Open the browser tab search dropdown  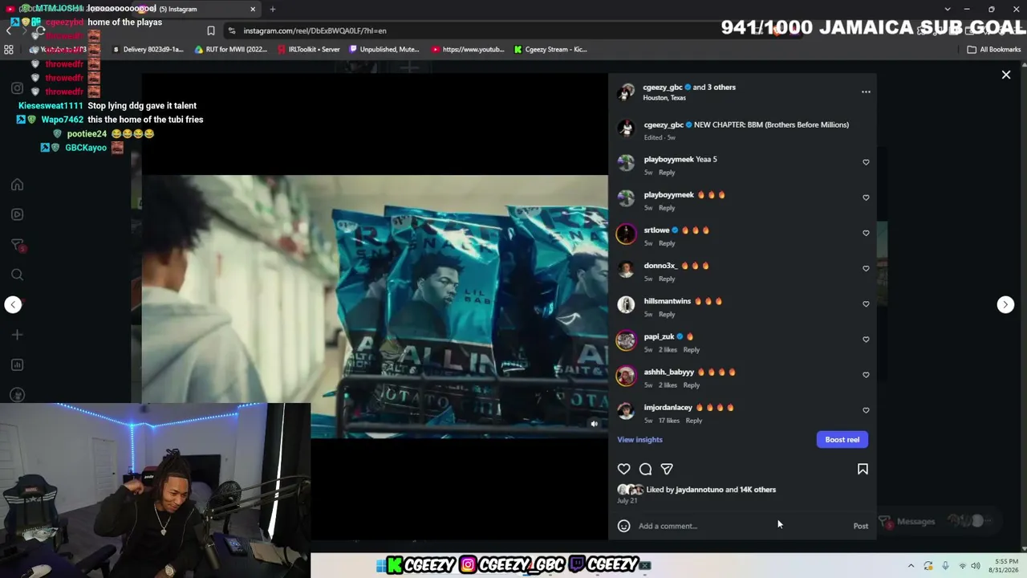(948, 9)
